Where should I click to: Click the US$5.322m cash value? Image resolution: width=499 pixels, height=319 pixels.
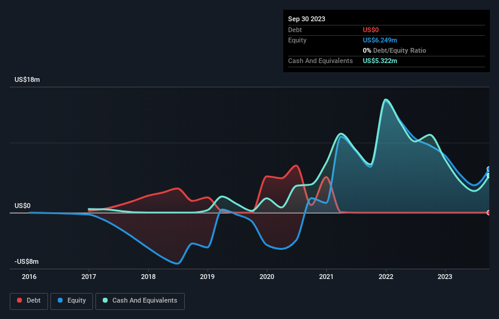[380, 61]
